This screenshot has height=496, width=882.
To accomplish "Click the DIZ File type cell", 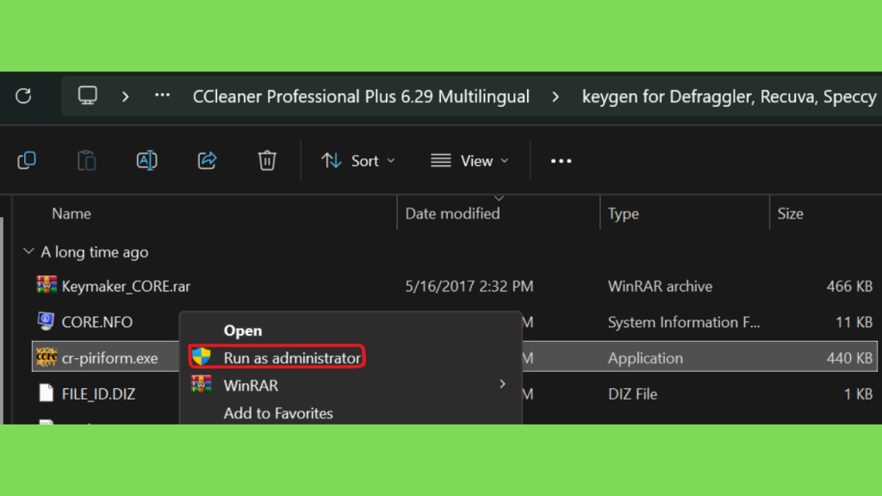I will pyautogui.click(x=632, y=394).
